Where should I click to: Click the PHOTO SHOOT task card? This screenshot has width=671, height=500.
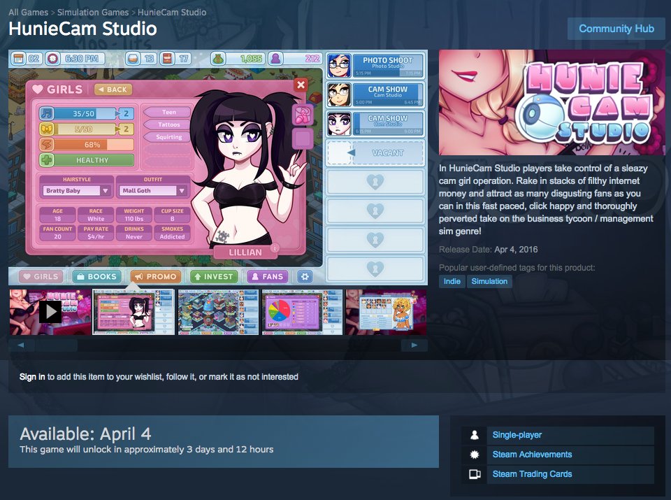click(x=375, y=66)
